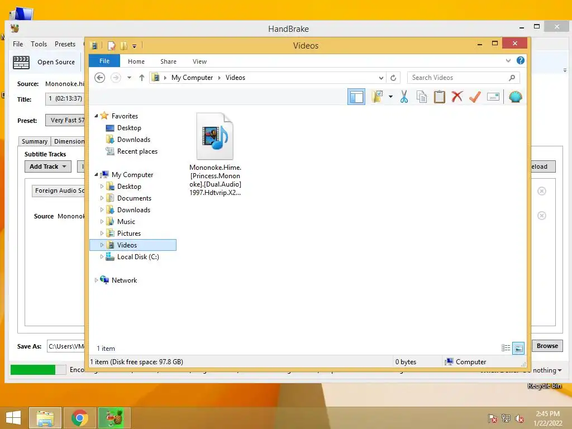
Task: Click Add Track button in HandBrake
Action: (48, 166)
